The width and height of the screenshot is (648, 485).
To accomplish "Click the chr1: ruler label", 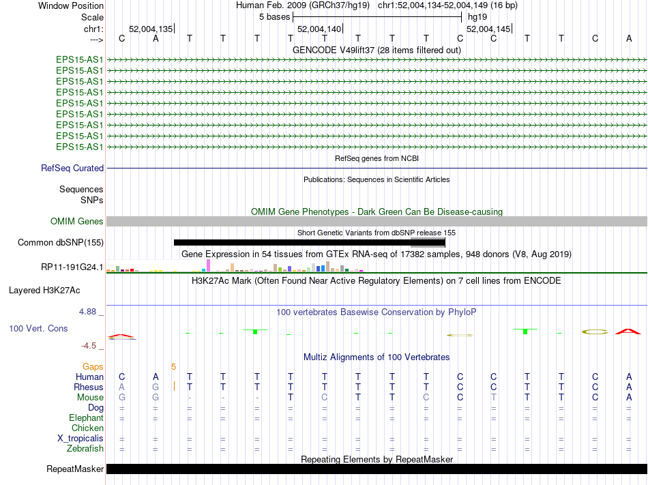I will (x=93, y=29).
